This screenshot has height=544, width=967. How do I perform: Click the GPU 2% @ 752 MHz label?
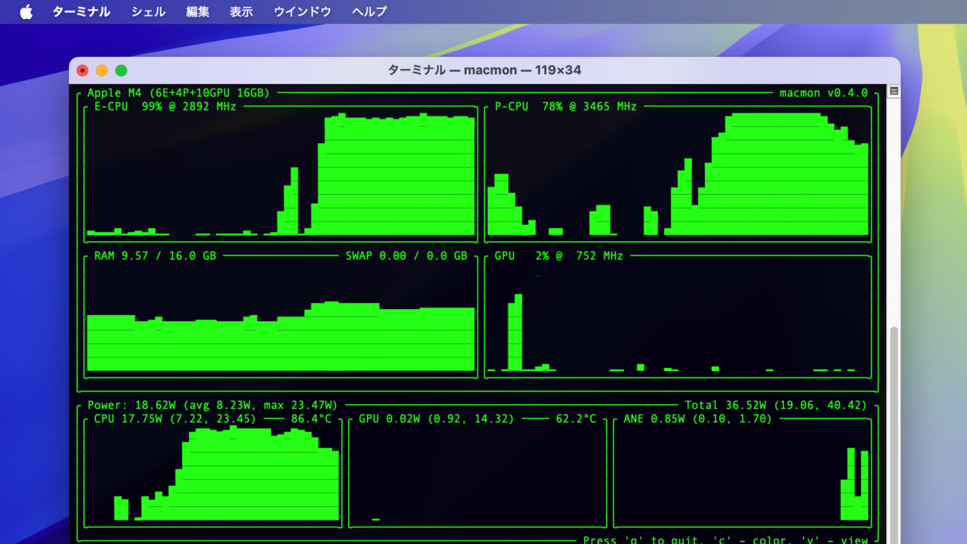pos(559,256)
